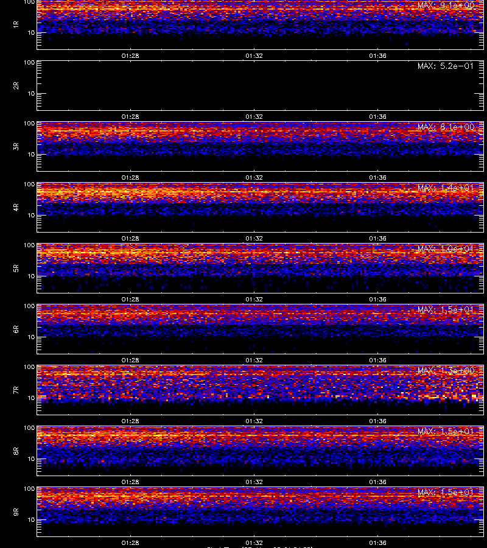
Task: Click 01:32 tick label below 2R panel
Action: [254, 117]
